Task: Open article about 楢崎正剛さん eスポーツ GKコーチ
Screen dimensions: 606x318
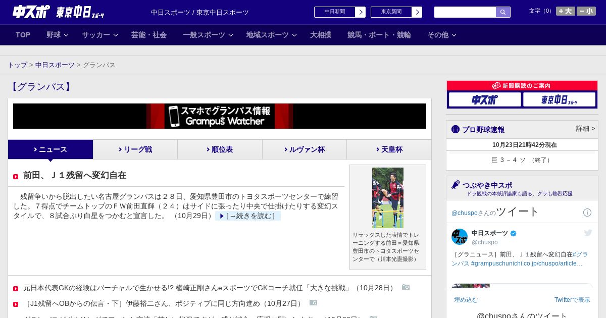Action: click(210, 288)
